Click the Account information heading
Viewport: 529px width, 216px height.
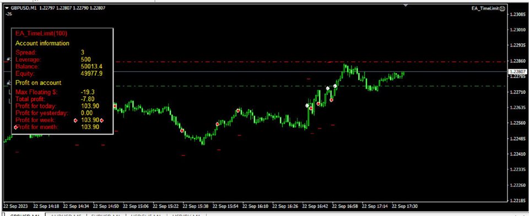(42, 43)
